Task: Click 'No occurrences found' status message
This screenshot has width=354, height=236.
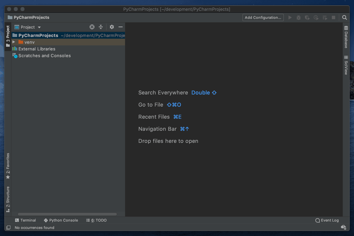Action: coord(34,228)
